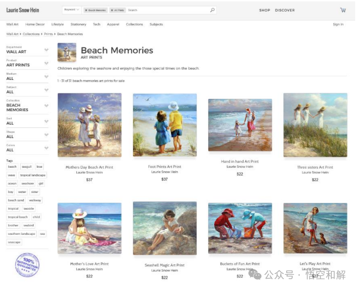Select the seagull tag
This screenshot has width=357, height=289.
point(27,167)
